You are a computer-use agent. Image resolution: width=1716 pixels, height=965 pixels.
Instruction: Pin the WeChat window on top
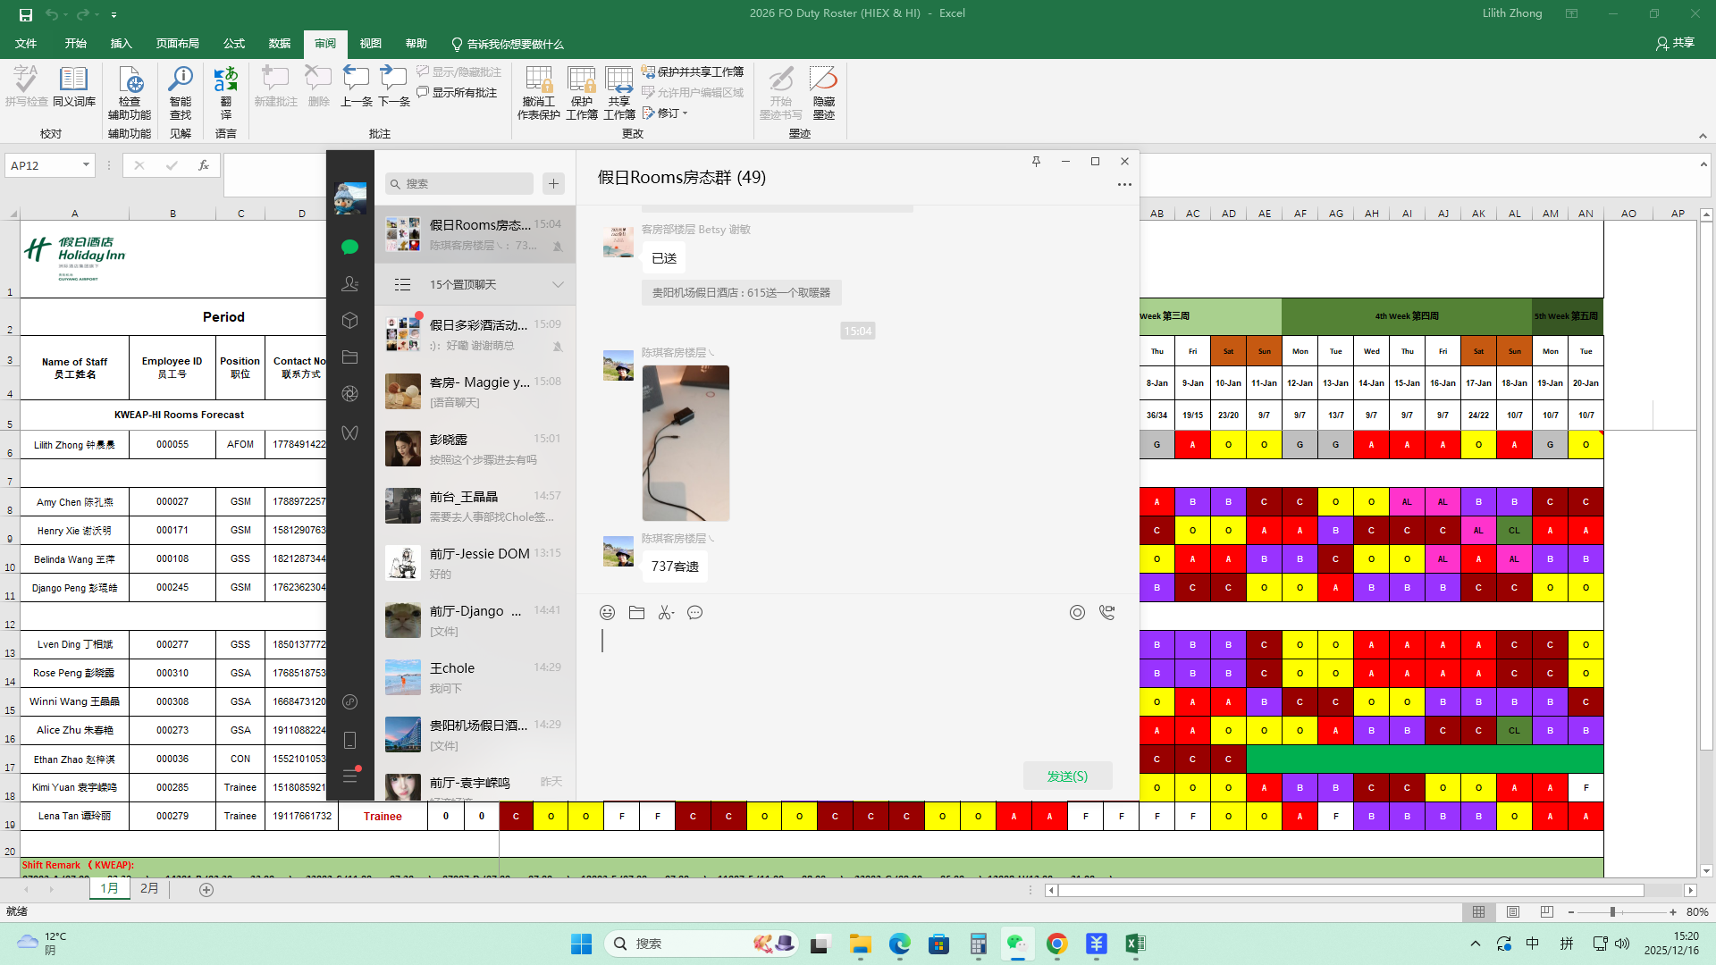coord(1036,162)
